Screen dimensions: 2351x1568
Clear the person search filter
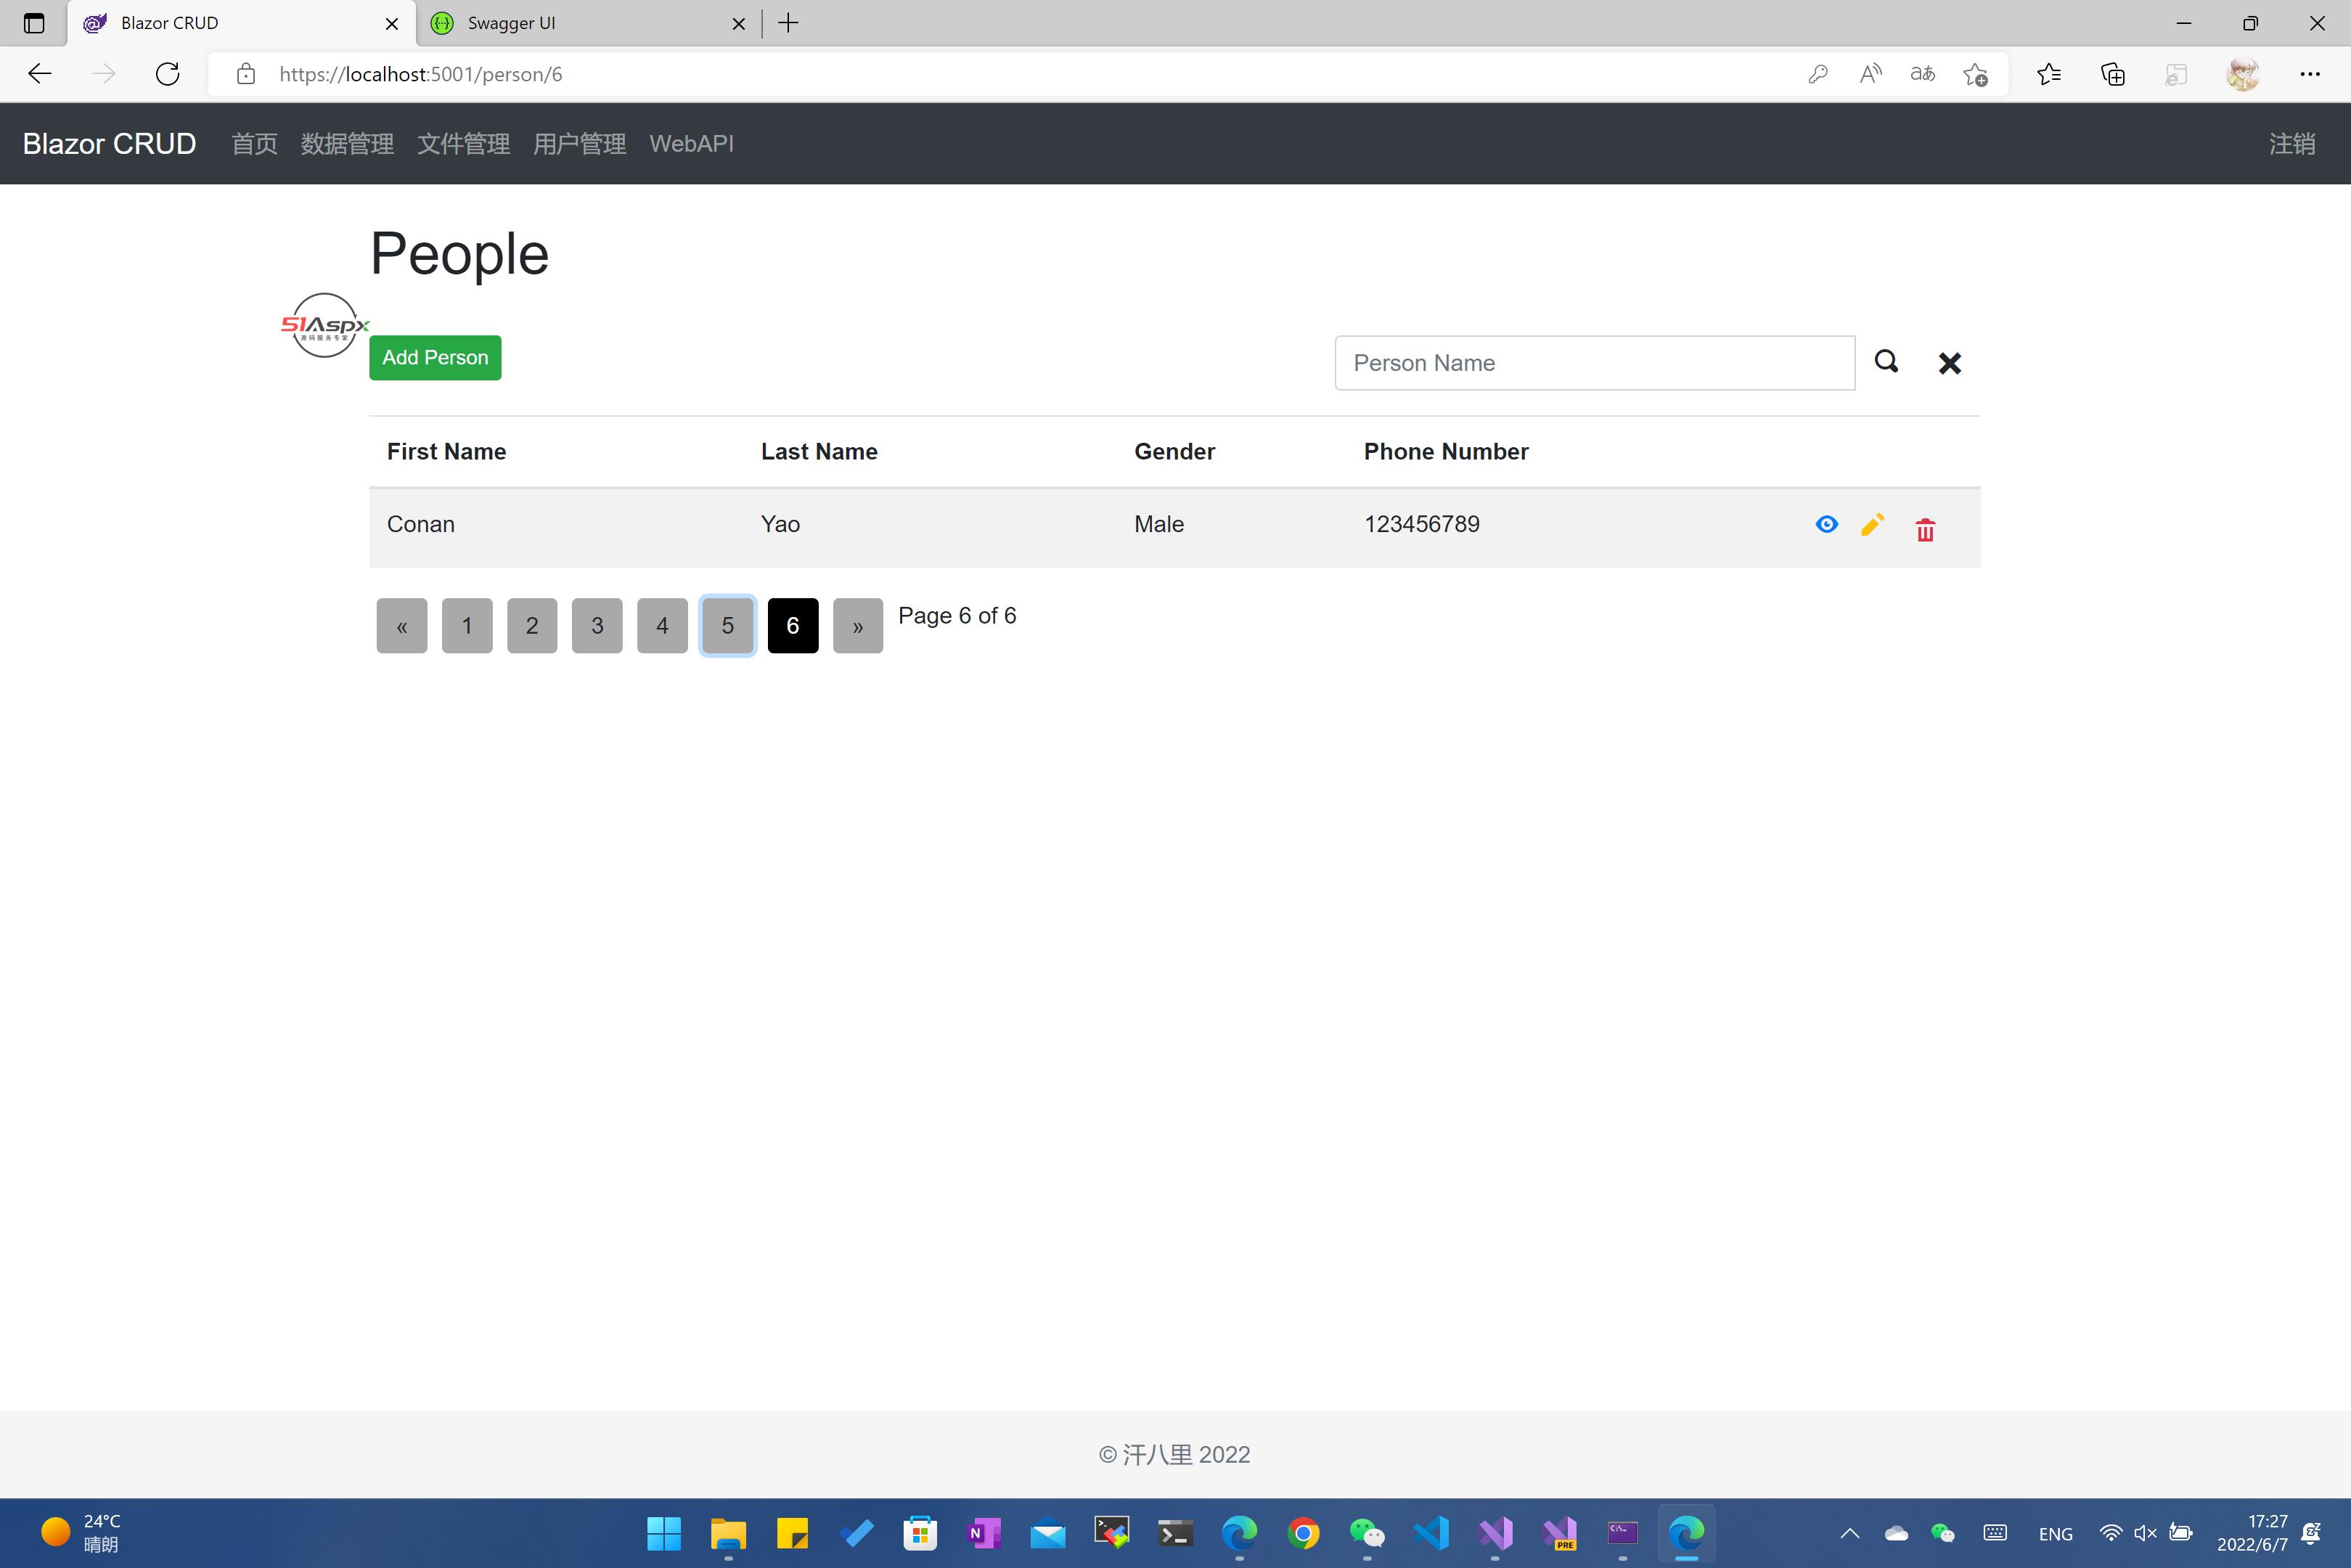click(1949, 363)
